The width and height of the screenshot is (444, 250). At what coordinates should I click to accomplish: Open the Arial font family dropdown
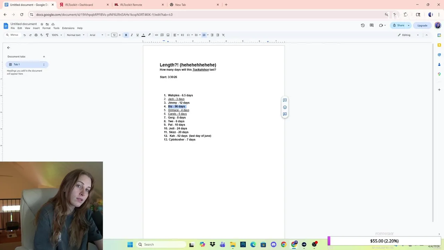96,35
